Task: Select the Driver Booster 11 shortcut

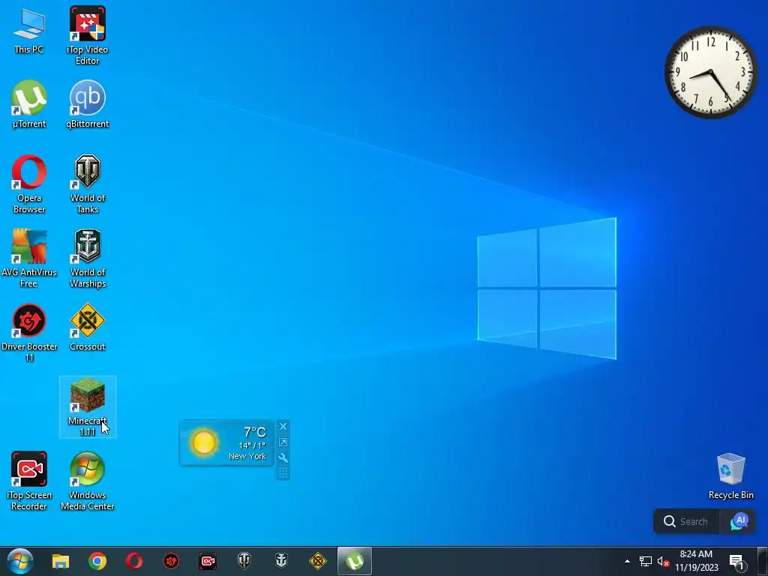Action: click(29, 332)
